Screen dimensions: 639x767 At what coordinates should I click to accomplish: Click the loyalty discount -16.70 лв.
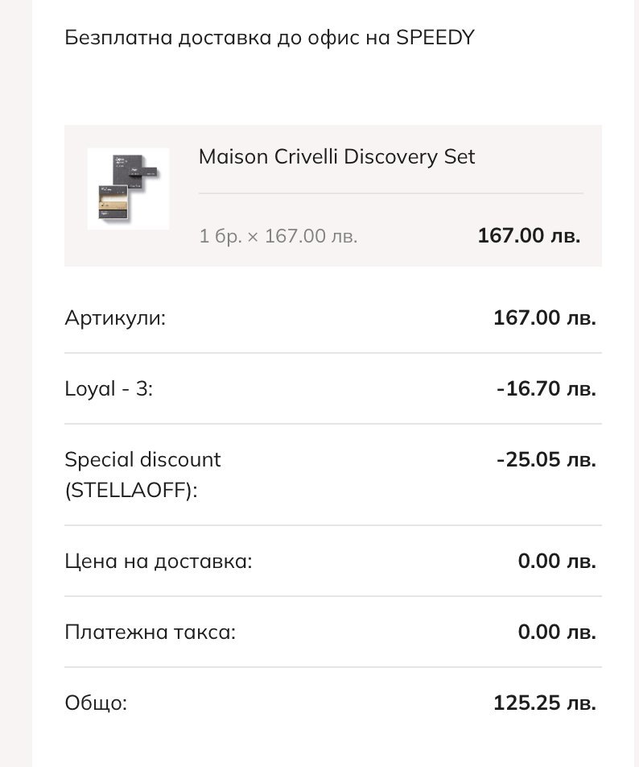point(546,389)
